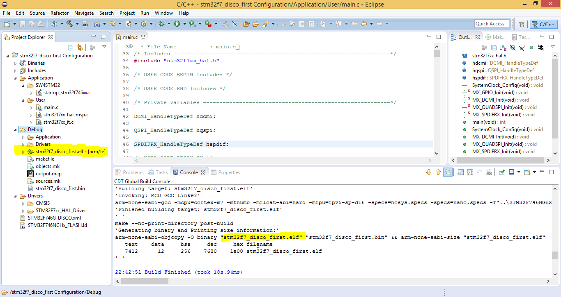The height and width of the screenshot is (297, 561).
Task: Select stm32f7_disco_first.bin file
Action: tap(60, 188)
